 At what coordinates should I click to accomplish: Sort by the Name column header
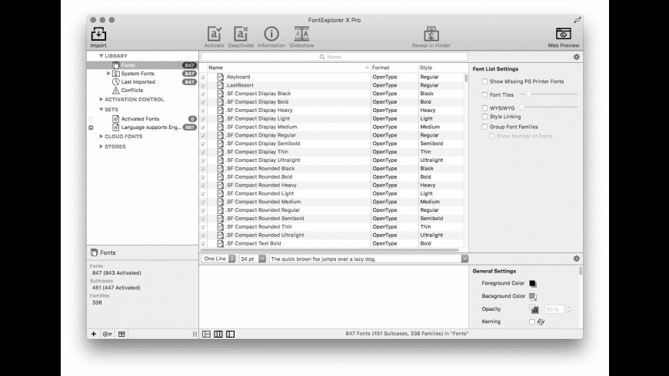click(x=289, y=68)
